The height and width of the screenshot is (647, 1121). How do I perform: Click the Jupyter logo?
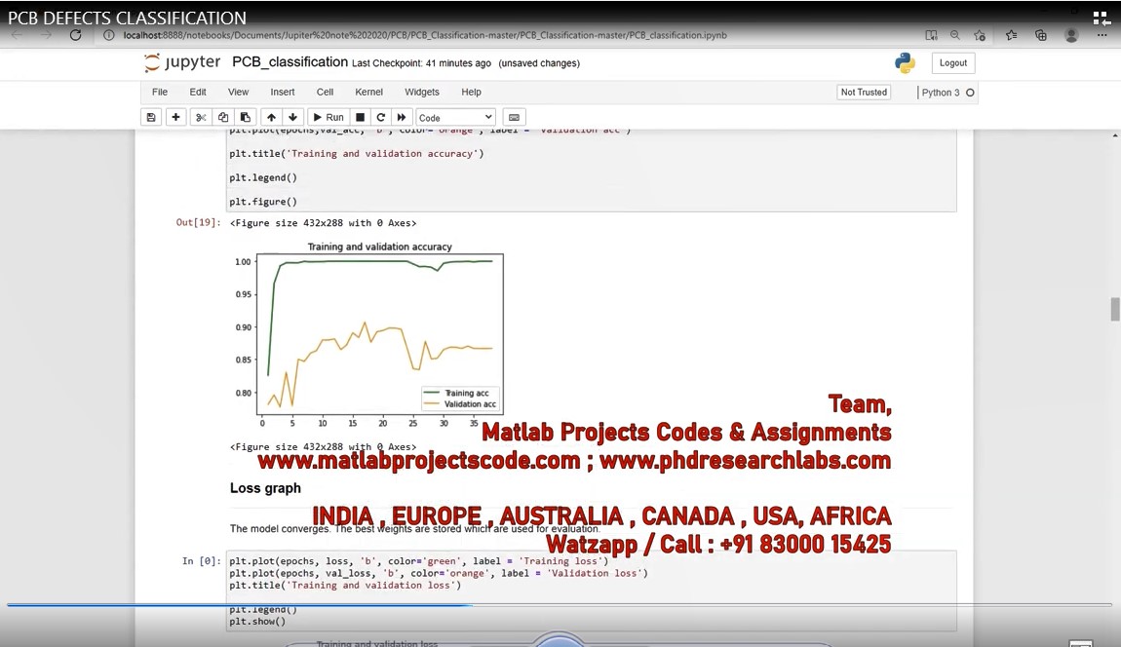pyautogui.click(x=182, y=62)
